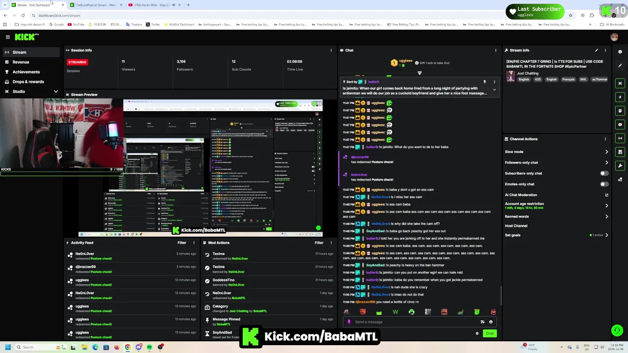
Task: Open the Kick hamburger menu
Action: click(x=7, y=37)
